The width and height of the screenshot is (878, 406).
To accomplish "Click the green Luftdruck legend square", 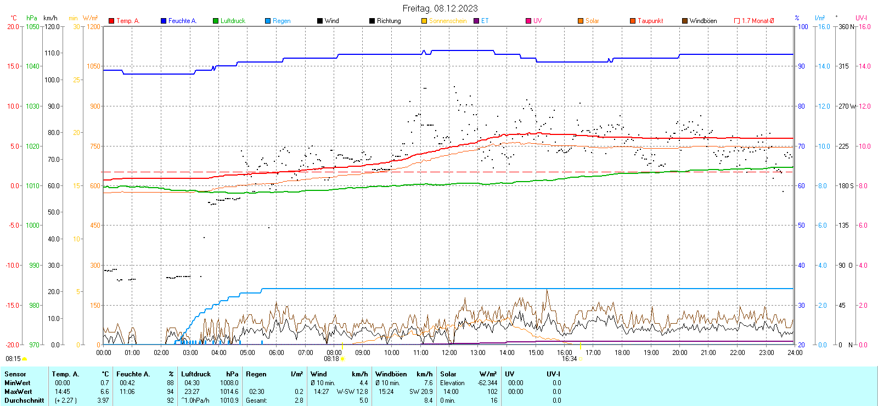I will [x=216, y=21].
